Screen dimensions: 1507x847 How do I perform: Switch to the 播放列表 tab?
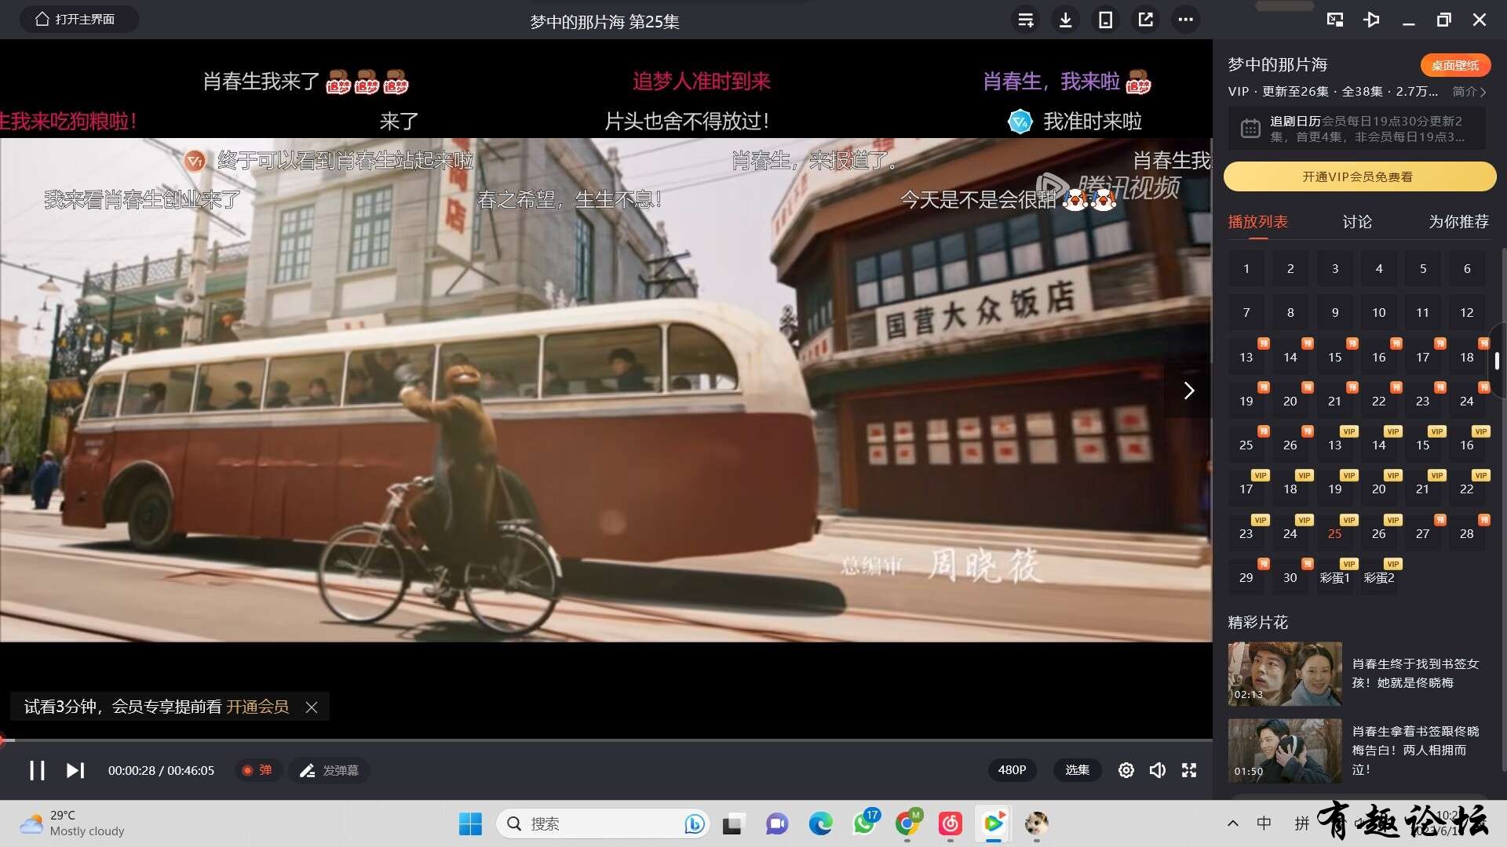click(x=1257, y=222)
